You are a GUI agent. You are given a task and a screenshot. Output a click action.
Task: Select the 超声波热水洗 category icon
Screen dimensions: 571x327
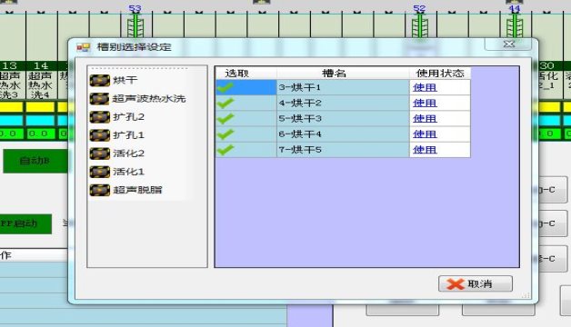(99, 99)
